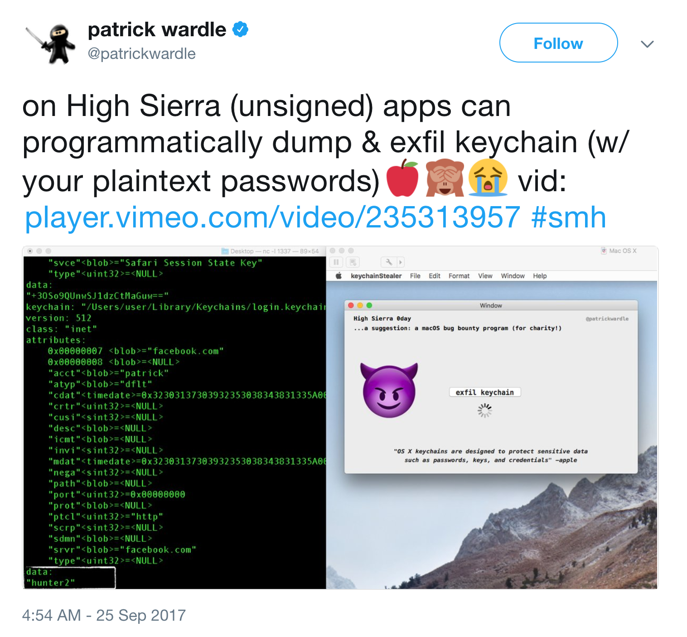Click the ninja profile avatar
Screen dimensions: 687x637
point(50,43)
